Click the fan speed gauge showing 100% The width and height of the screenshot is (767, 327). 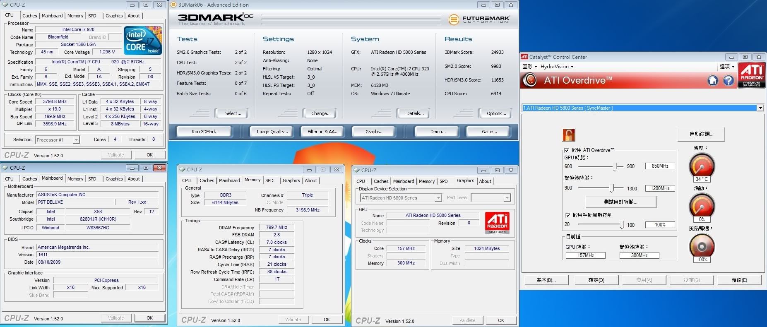click(702, 246)
